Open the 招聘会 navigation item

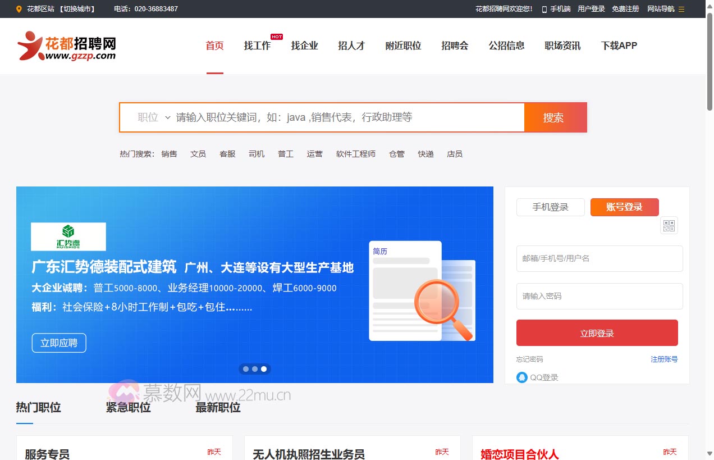click(455, 45)
